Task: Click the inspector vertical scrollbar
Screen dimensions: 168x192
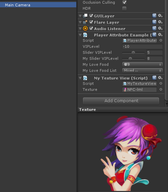Action: pyautogui.click(x=166, y=50)
